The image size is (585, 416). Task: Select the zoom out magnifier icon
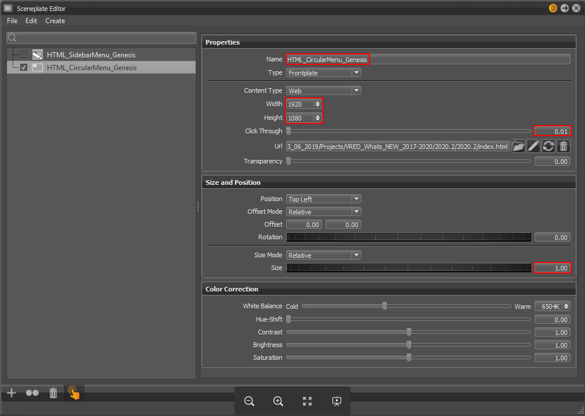249,401
